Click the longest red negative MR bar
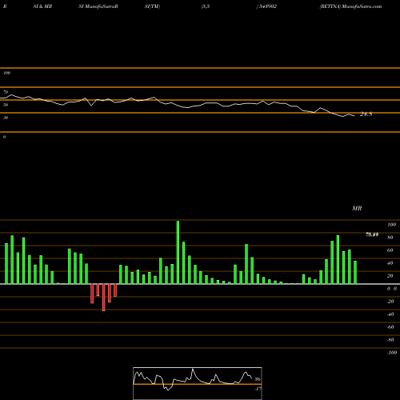Image resolution: width=400 pixels, height=400 pixels. 104,298
